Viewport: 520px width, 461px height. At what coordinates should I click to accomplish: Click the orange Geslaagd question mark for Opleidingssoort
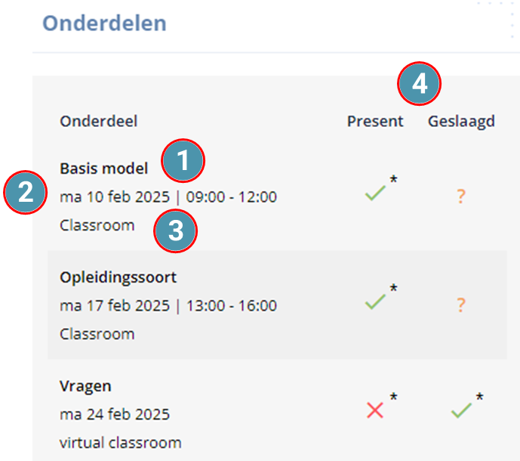click(x=461, y=305)
